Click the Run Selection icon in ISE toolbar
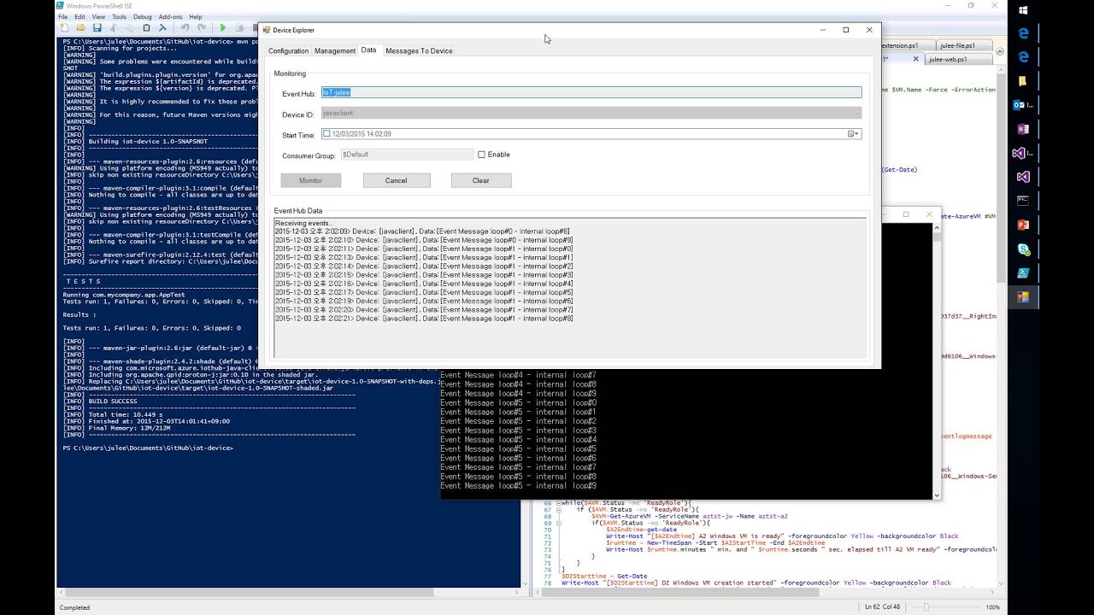The width and height of the screenshot is (1094, 615). coord(239,28)
